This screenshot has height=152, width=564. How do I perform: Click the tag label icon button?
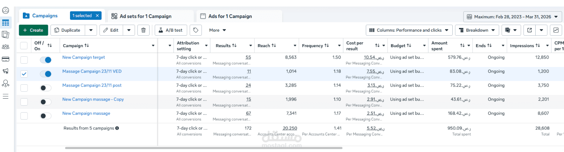coord(196,30)
